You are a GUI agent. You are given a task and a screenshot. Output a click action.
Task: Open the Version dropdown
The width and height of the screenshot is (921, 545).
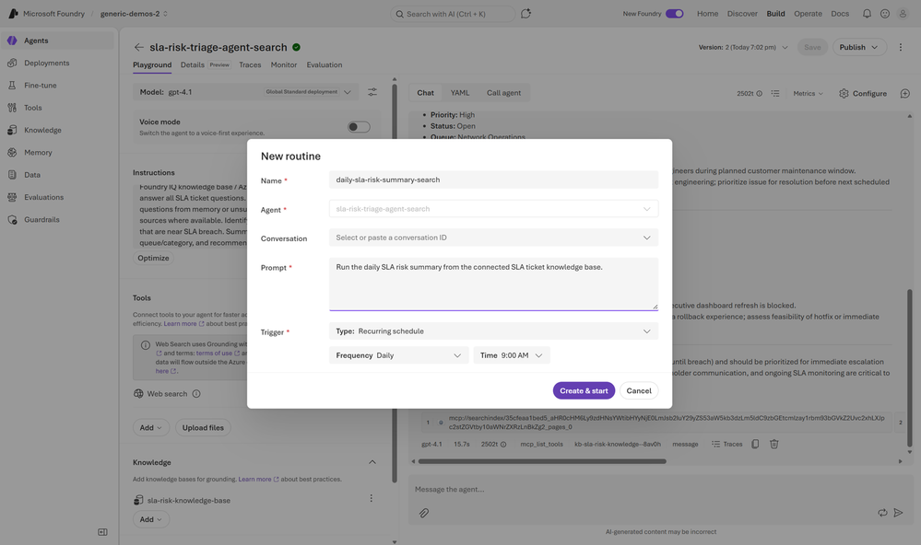(743, 47)
